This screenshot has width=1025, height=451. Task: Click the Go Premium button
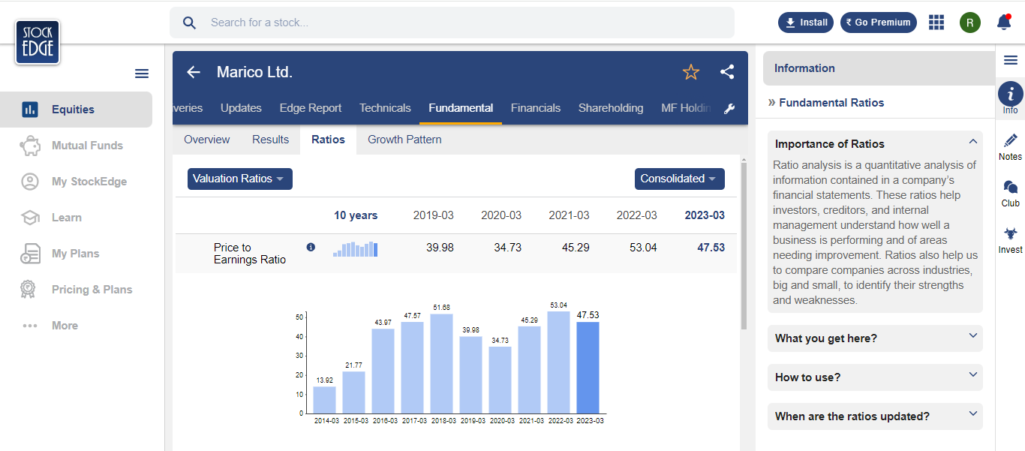[879, 23]
